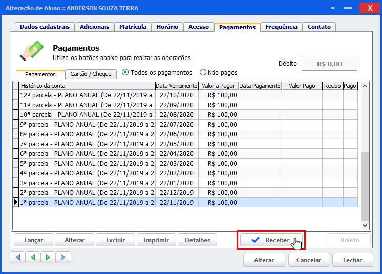Click R$ 100,00 in 22/03/2020 row
The width and height of the screenshot is (382, 274).
point(219,164)
